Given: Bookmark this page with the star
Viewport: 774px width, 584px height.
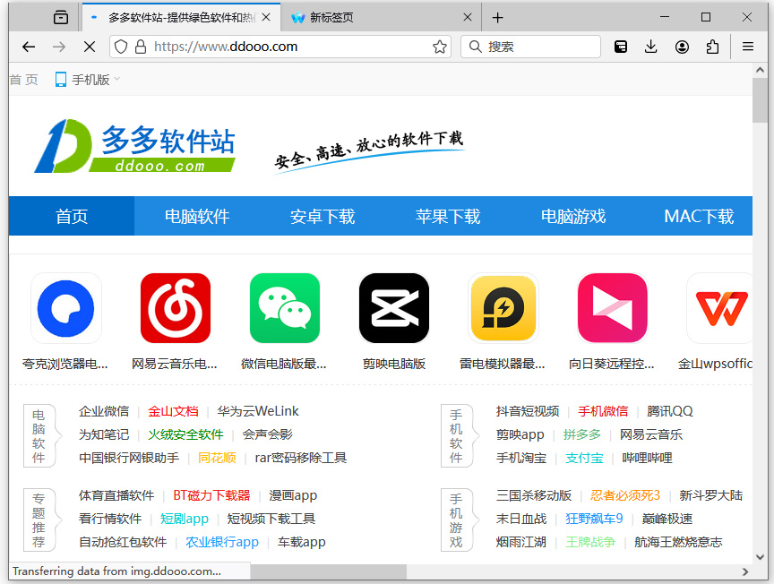Looking at the screenshot, I should click(439, 47).
